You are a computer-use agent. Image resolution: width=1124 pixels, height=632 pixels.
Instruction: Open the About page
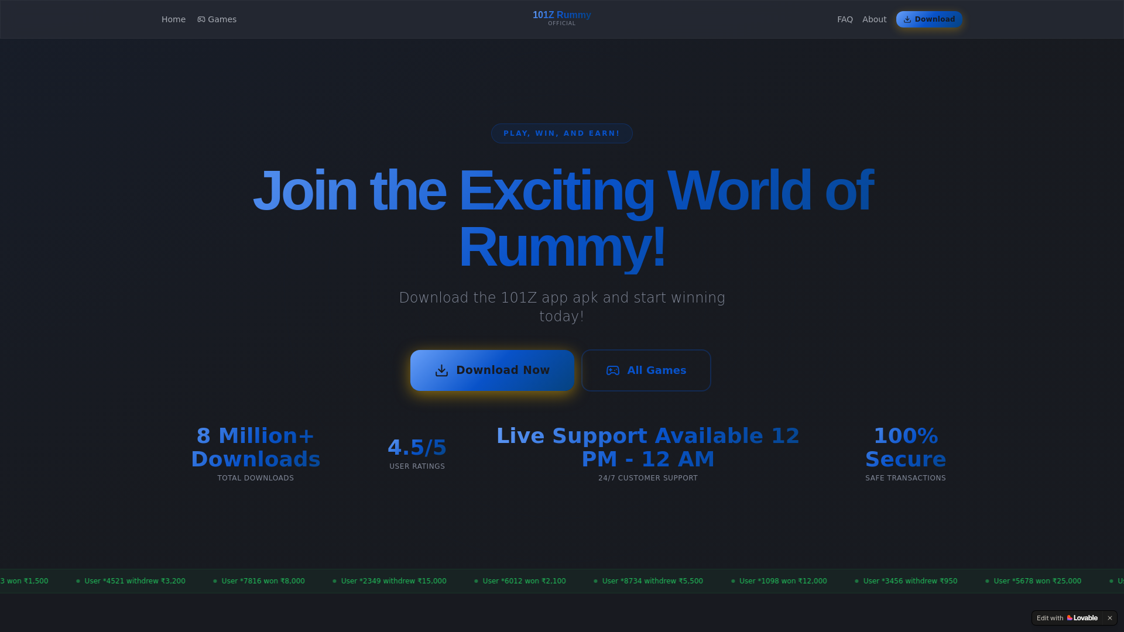(x=874, y=19)
